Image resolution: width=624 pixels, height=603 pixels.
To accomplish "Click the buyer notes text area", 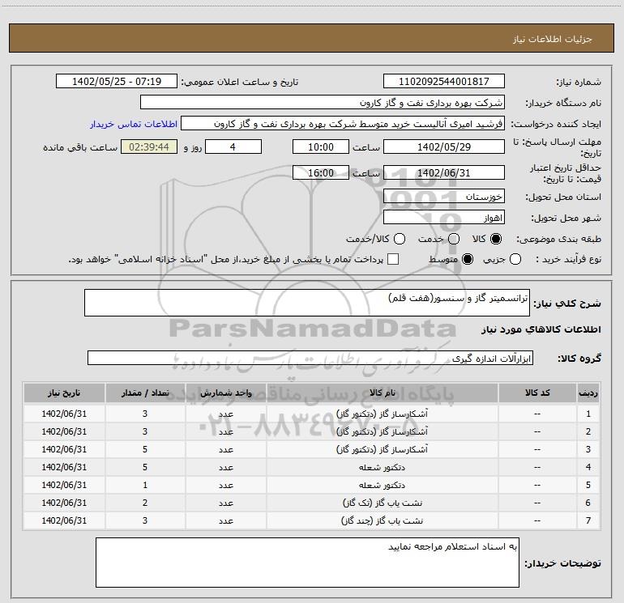I will coord(307,563).
